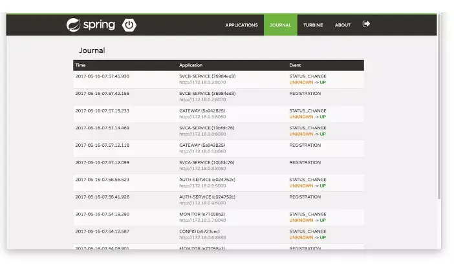Screen dimensions: 454x265
Task: Click AUTH-SERVICE (c024752c) in the 07.56.41.926 row
Action: click(x=208, y=196)
